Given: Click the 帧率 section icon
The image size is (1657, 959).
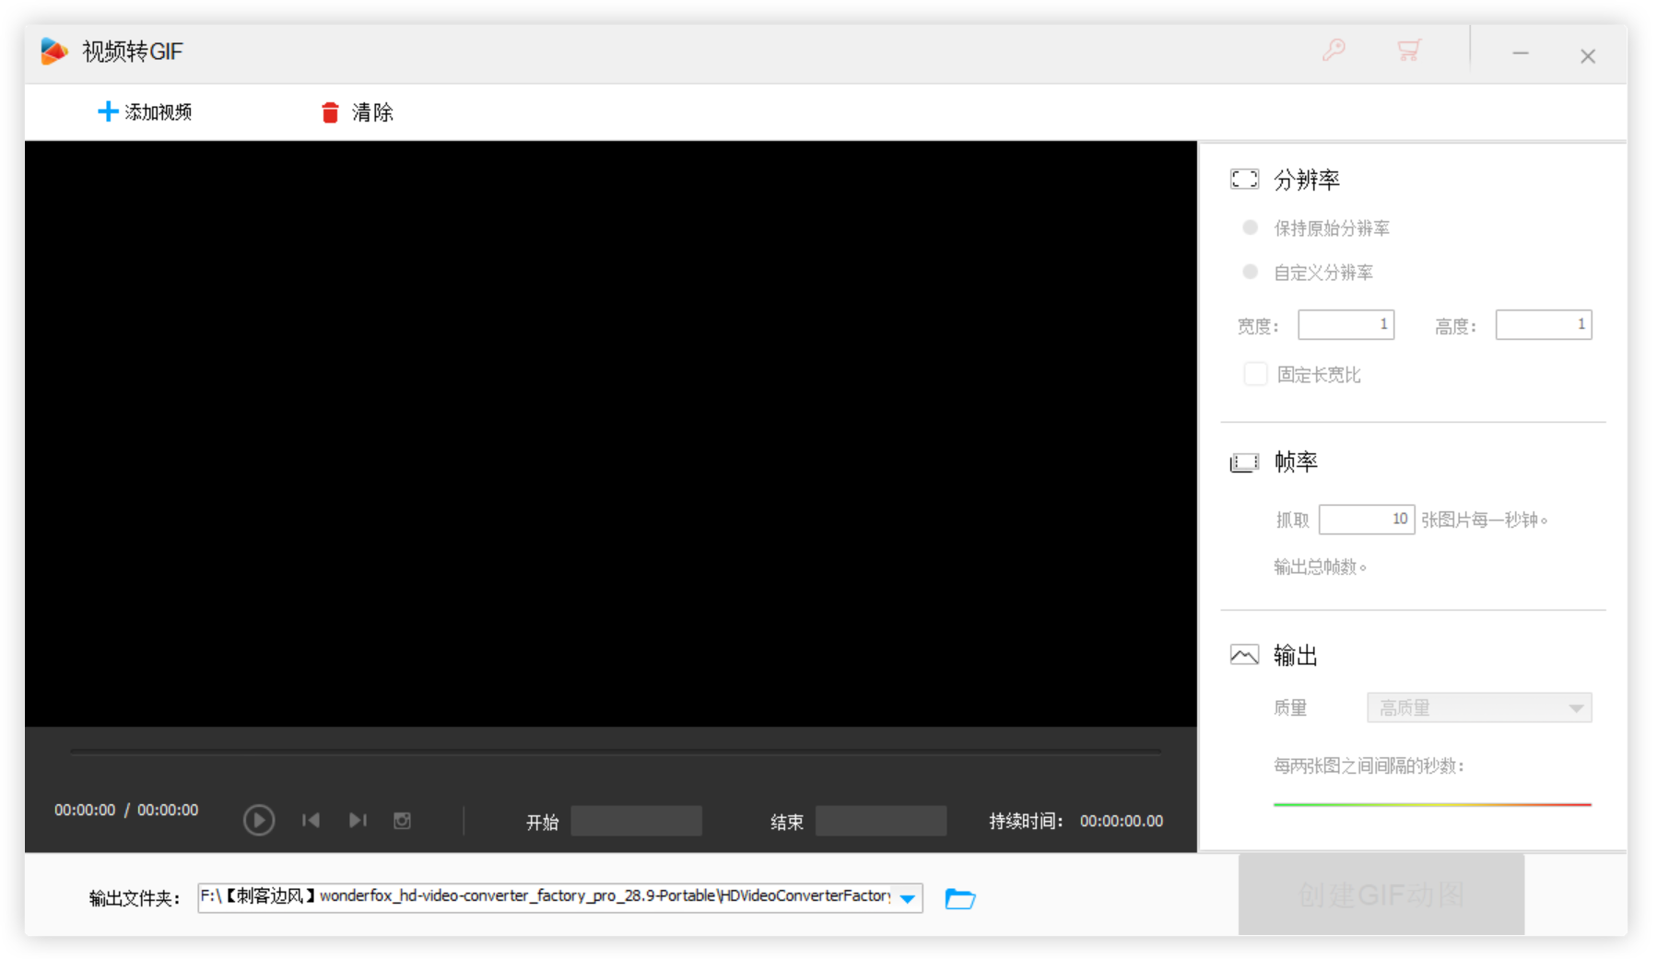Looking at the screenshot, I should (1244, 462).
